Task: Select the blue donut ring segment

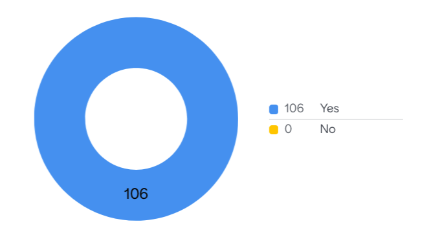Action: tap(136, 42)
